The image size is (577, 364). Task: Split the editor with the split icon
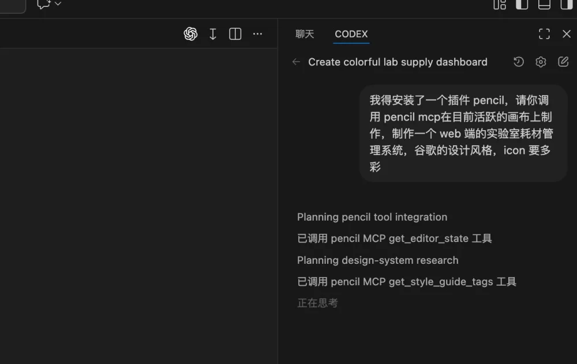235,34
